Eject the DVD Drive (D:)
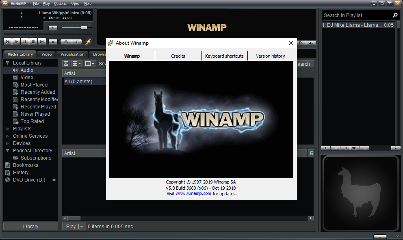Screen dimensions: 403x240 (54, 180)
